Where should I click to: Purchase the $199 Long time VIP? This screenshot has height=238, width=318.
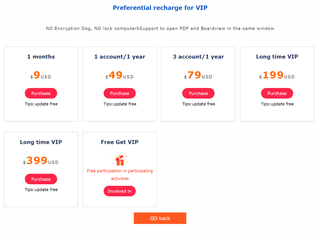[x=277, y=93]
